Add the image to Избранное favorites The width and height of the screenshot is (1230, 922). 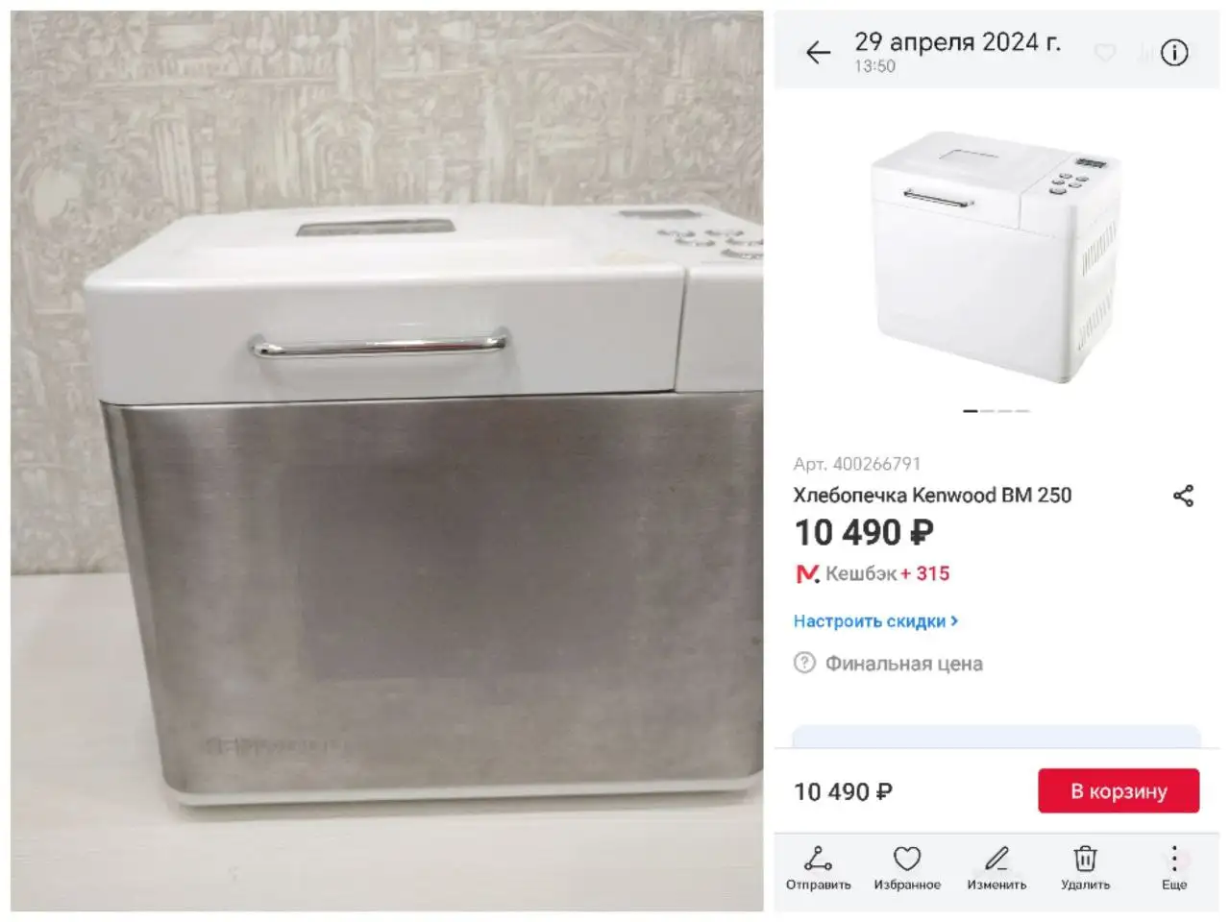tap(907, 867)
